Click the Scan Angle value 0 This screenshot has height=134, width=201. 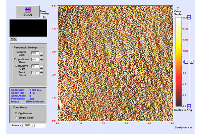[30, 96]
